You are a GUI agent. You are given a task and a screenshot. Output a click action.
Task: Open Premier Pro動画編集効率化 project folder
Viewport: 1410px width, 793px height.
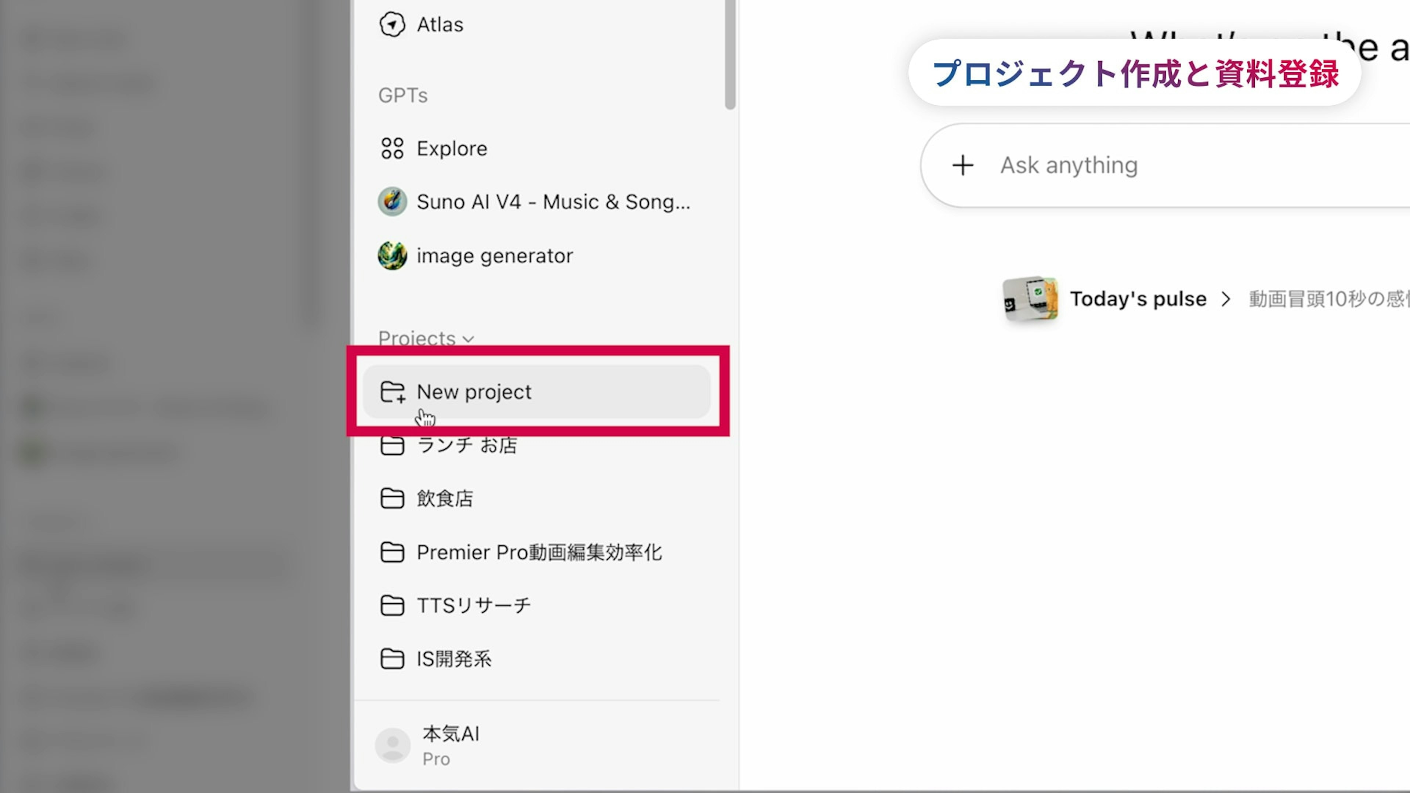[x=539, y=552]
